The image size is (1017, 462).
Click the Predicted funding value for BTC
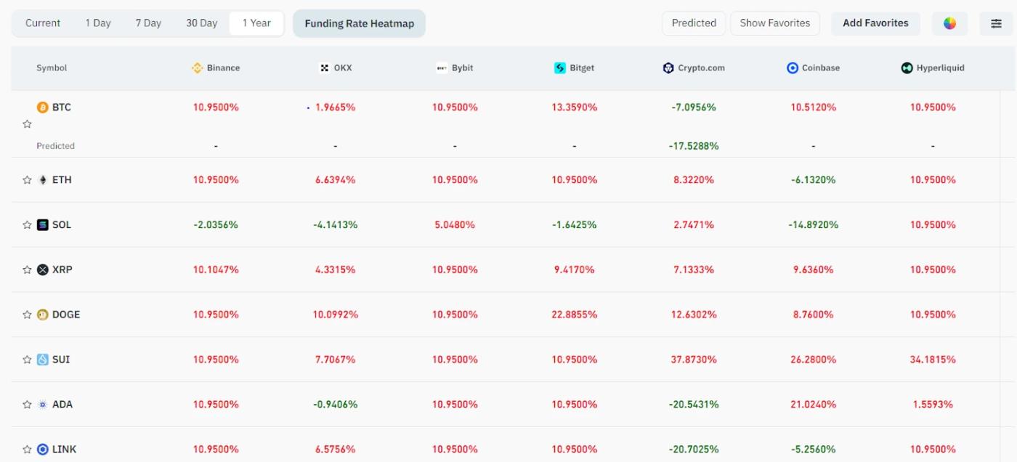pos(693,145)
